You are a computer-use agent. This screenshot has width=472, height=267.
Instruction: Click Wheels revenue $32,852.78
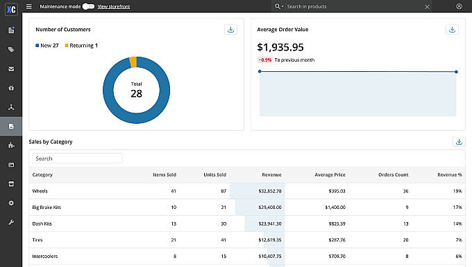(x=270, y=191)
